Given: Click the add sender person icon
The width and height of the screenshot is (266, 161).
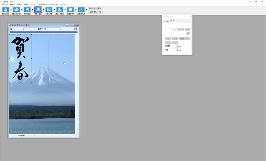Looking at the screenshot, I should 60,10.
